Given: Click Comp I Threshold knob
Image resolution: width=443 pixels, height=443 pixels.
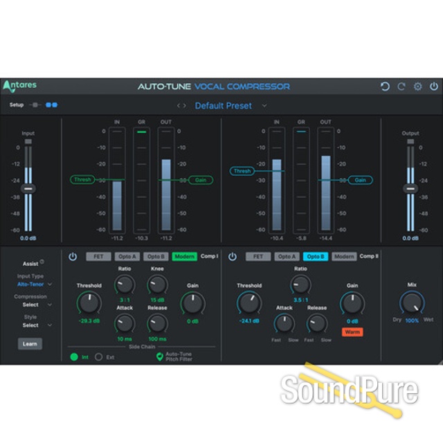Looking at the screenshot, I should click(x=89, y=302).
